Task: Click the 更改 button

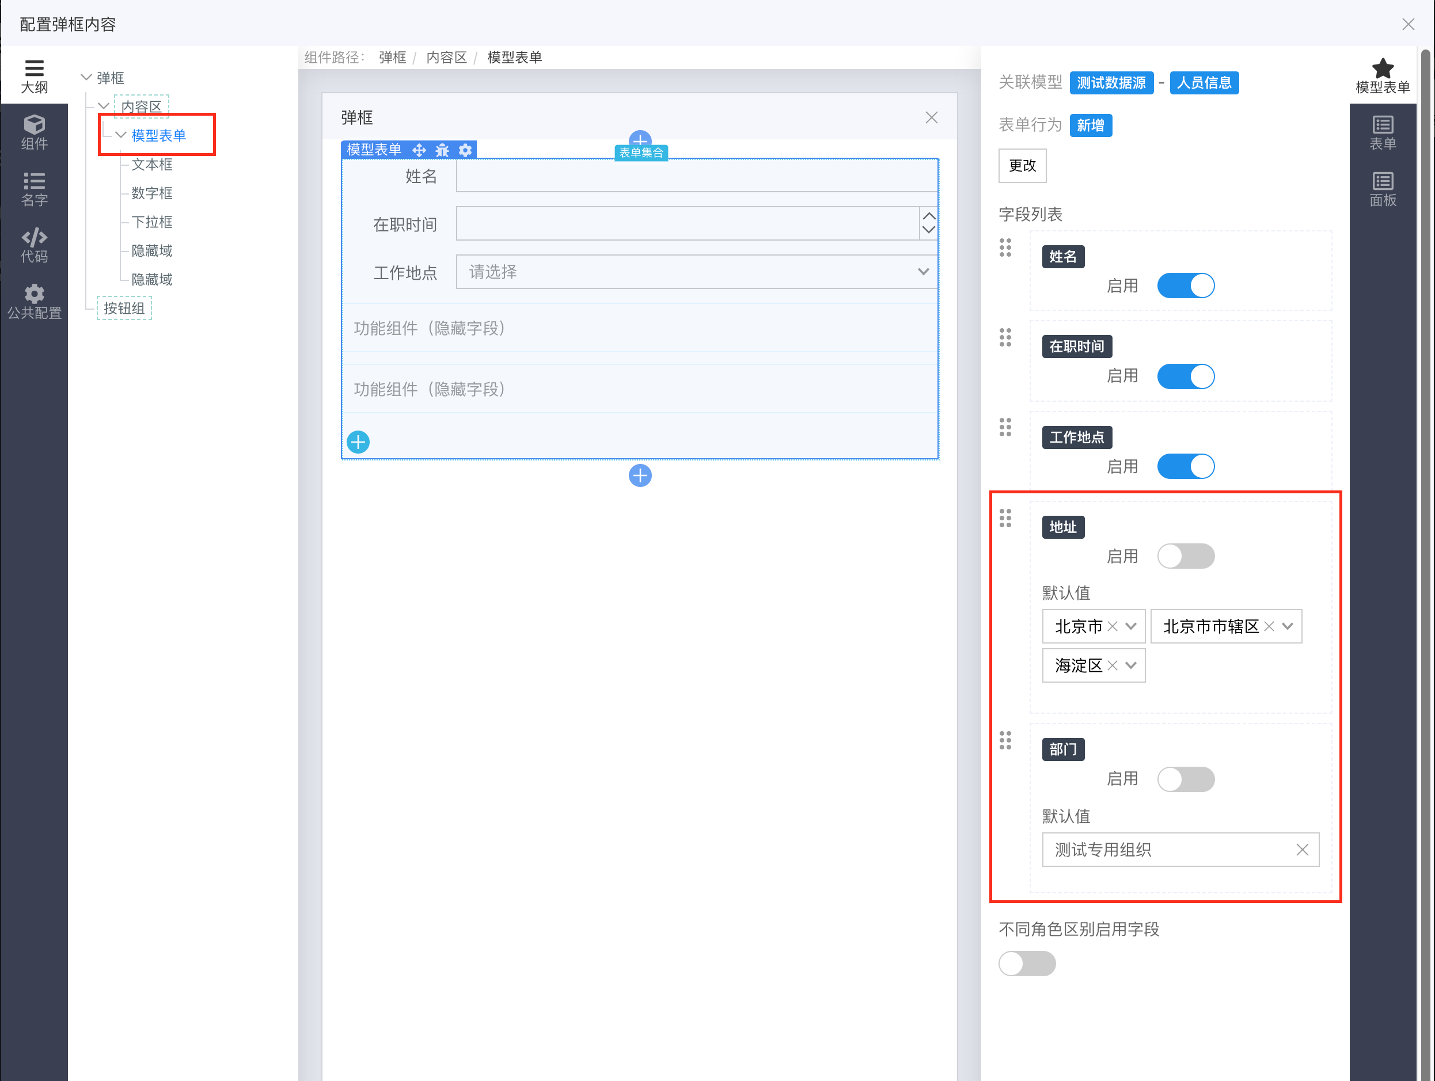Action: (x=1022, y=165)
